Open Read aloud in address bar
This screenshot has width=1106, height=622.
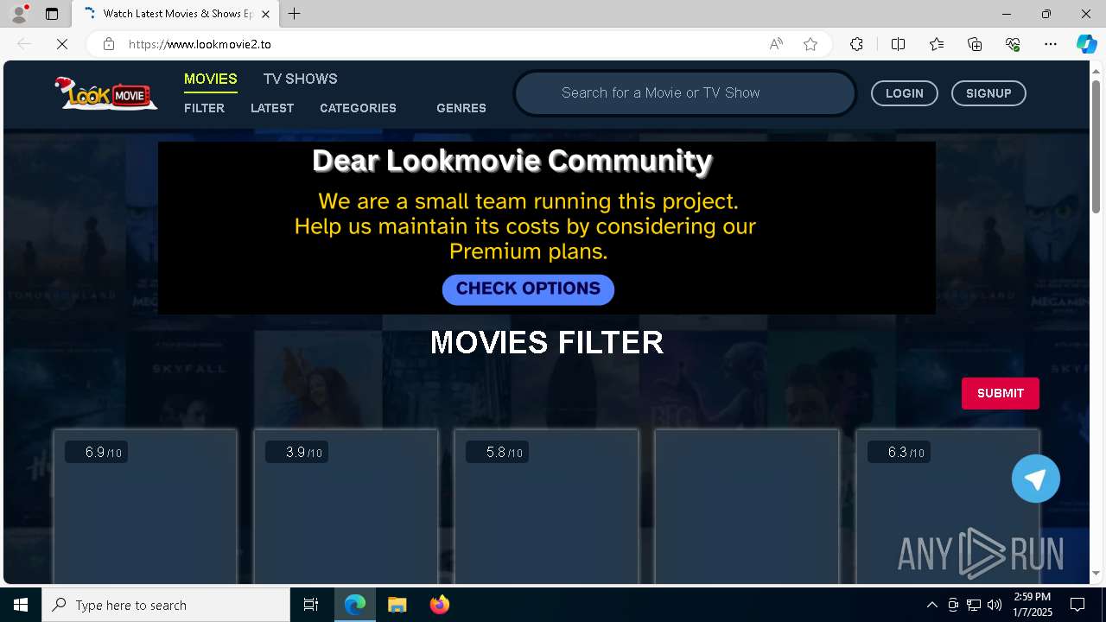776,44
